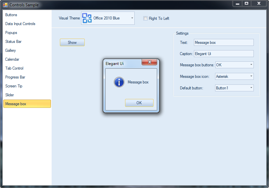Select Calendar in the sidebar

tap(27, 59)
